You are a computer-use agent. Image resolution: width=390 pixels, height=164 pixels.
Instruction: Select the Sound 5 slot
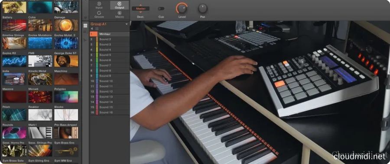point(110,55)
